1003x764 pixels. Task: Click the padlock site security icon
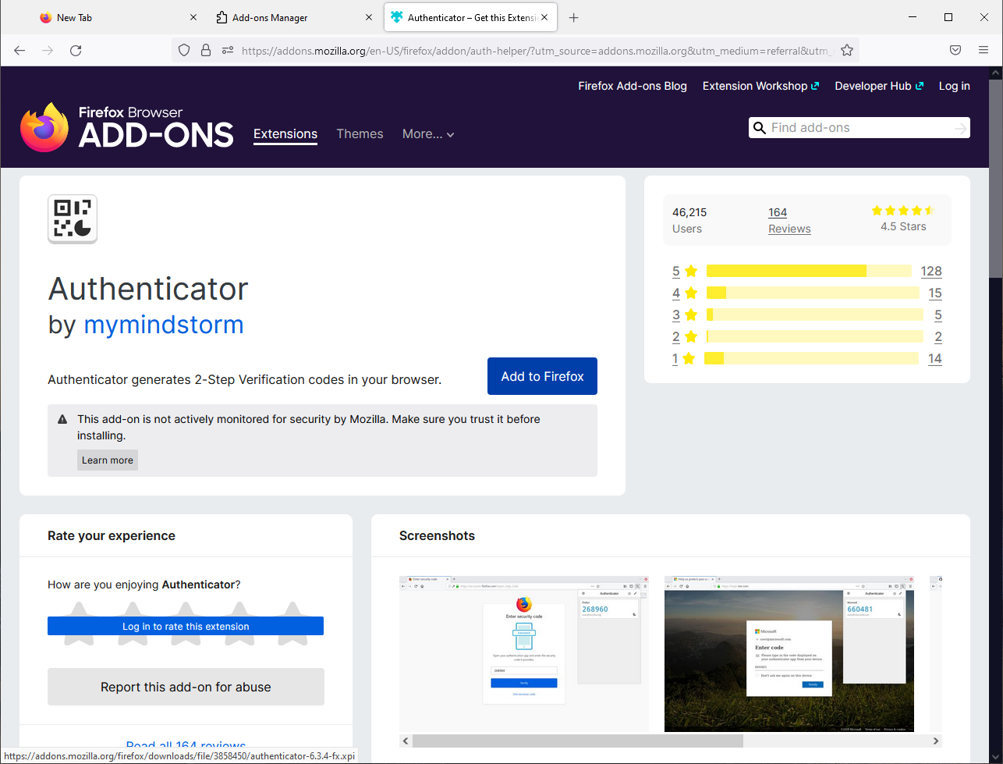tap(206, 50)
